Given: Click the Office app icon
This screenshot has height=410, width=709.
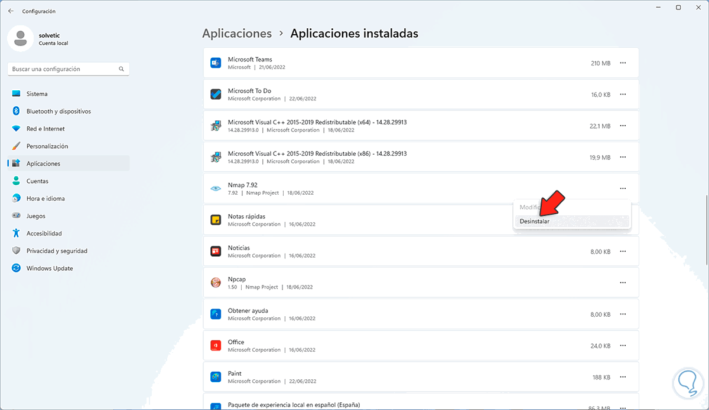Looking at the screenshot, I should (216, 346).
